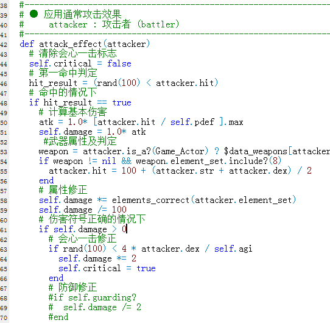Click line number 50 in gutter
This screenshot has height=323, width=330.
pyautogui.click(x=4, y=123)
